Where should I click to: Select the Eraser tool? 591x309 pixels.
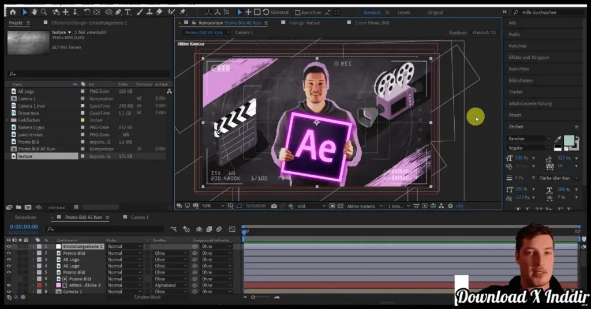tap(159, 12)
